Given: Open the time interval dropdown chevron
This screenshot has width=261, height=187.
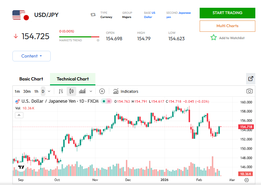Looking at the screenshot, I should click(x=49, y=91).
